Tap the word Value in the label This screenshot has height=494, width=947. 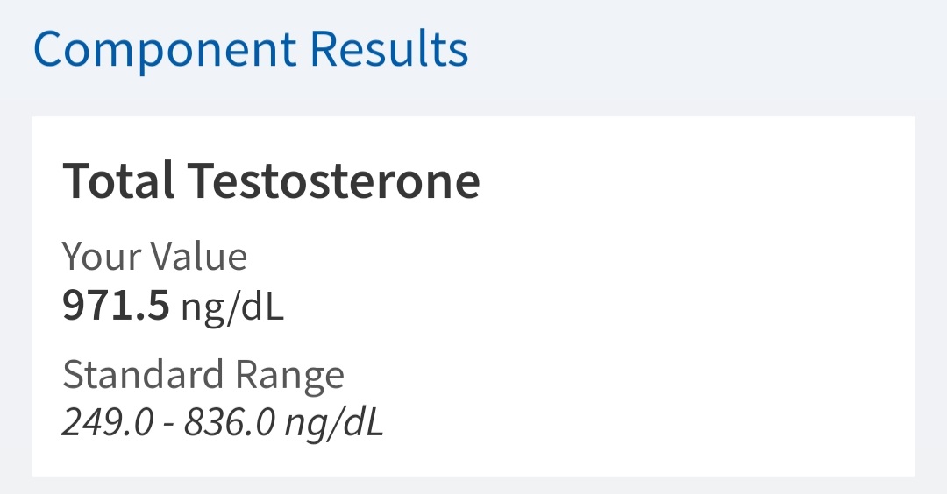[197, 257]
